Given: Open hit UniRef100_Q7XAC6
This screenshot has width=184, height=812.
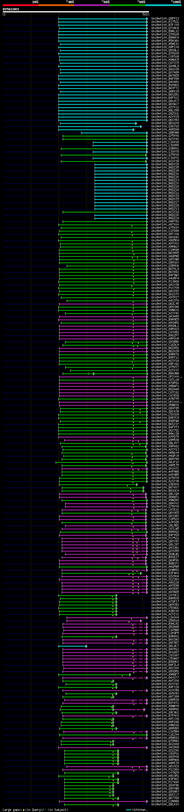Looking at the screenshot, I should (165, 28).
